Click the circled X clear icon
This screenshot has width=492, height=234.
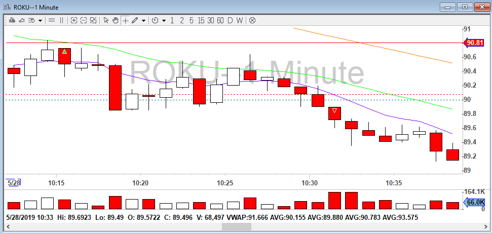point(252,21)
